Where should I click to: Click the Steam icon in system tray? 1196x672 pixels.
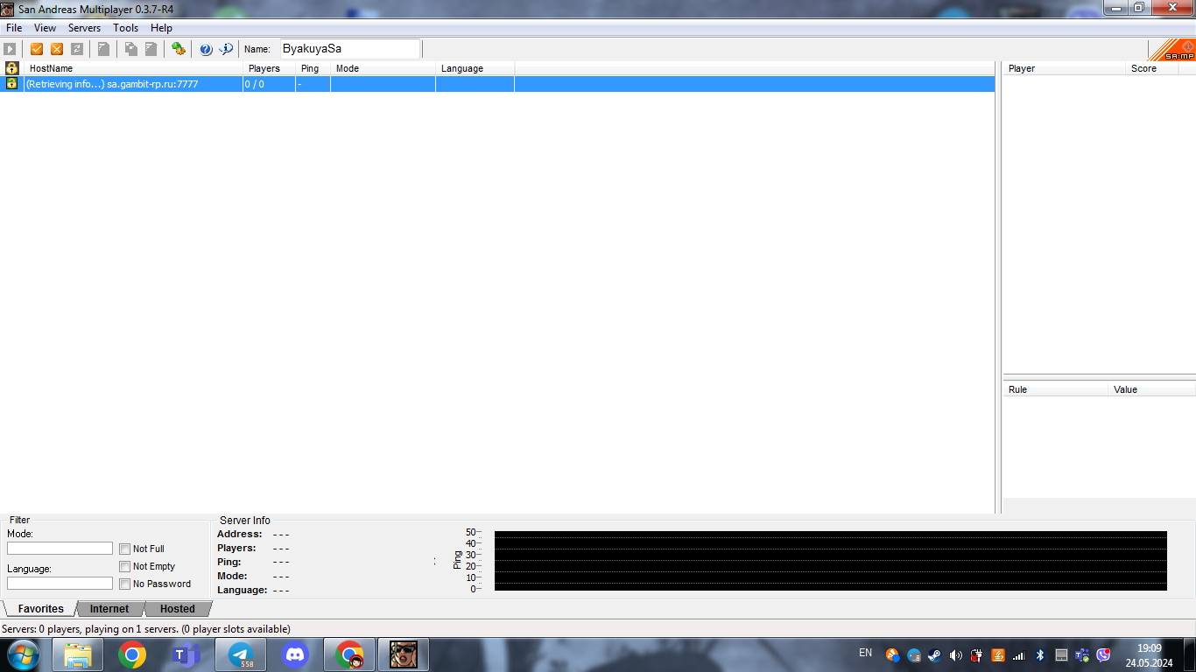click(x=934, y=654)
